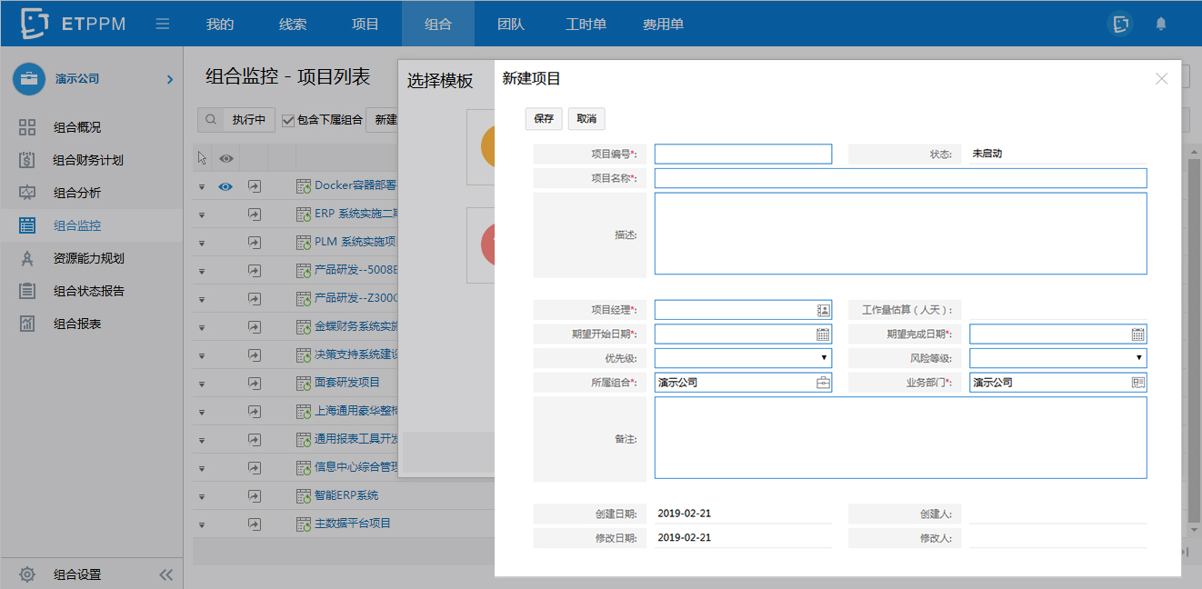Switch to the 费用单 top tab
The image size is (1202, 589).
pyautogui.click(x=663, y=24)
